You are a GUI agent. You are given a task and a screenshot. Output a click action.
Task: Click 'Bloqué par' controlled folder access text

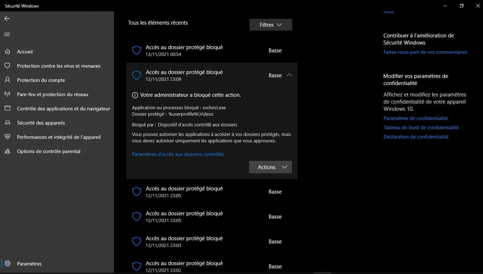184,125
